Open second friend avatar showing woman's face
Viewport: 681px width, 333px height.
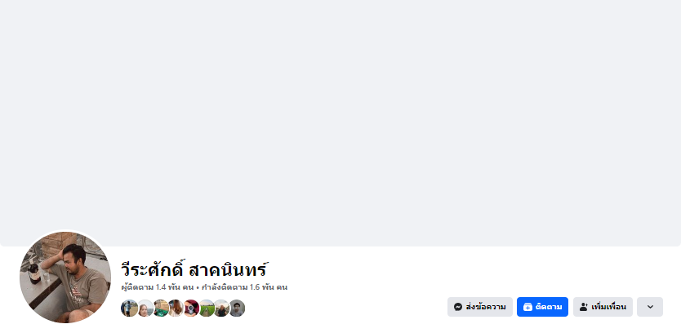(x=145, y=309)
